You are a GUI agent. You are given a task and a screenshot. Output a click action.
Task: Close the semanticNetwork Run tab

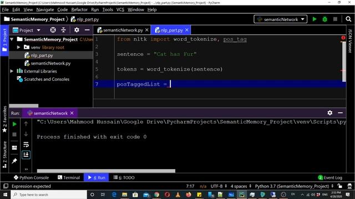click(72, 113)
